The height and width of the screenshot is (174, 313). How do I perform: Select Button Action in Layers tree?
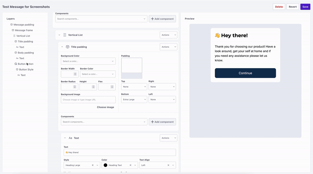tap(25, 64)
